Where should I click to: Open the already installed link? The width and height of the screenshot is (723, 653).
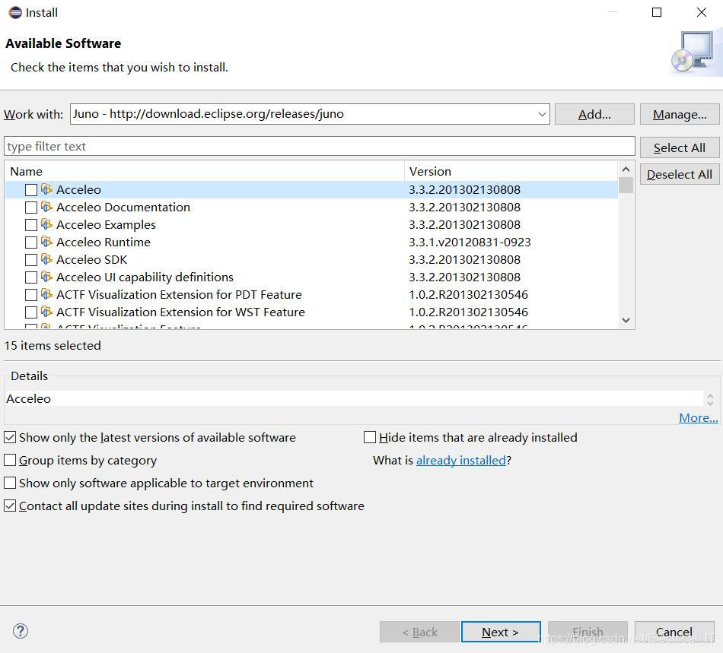pyautogui.click(x=461, y=460)
